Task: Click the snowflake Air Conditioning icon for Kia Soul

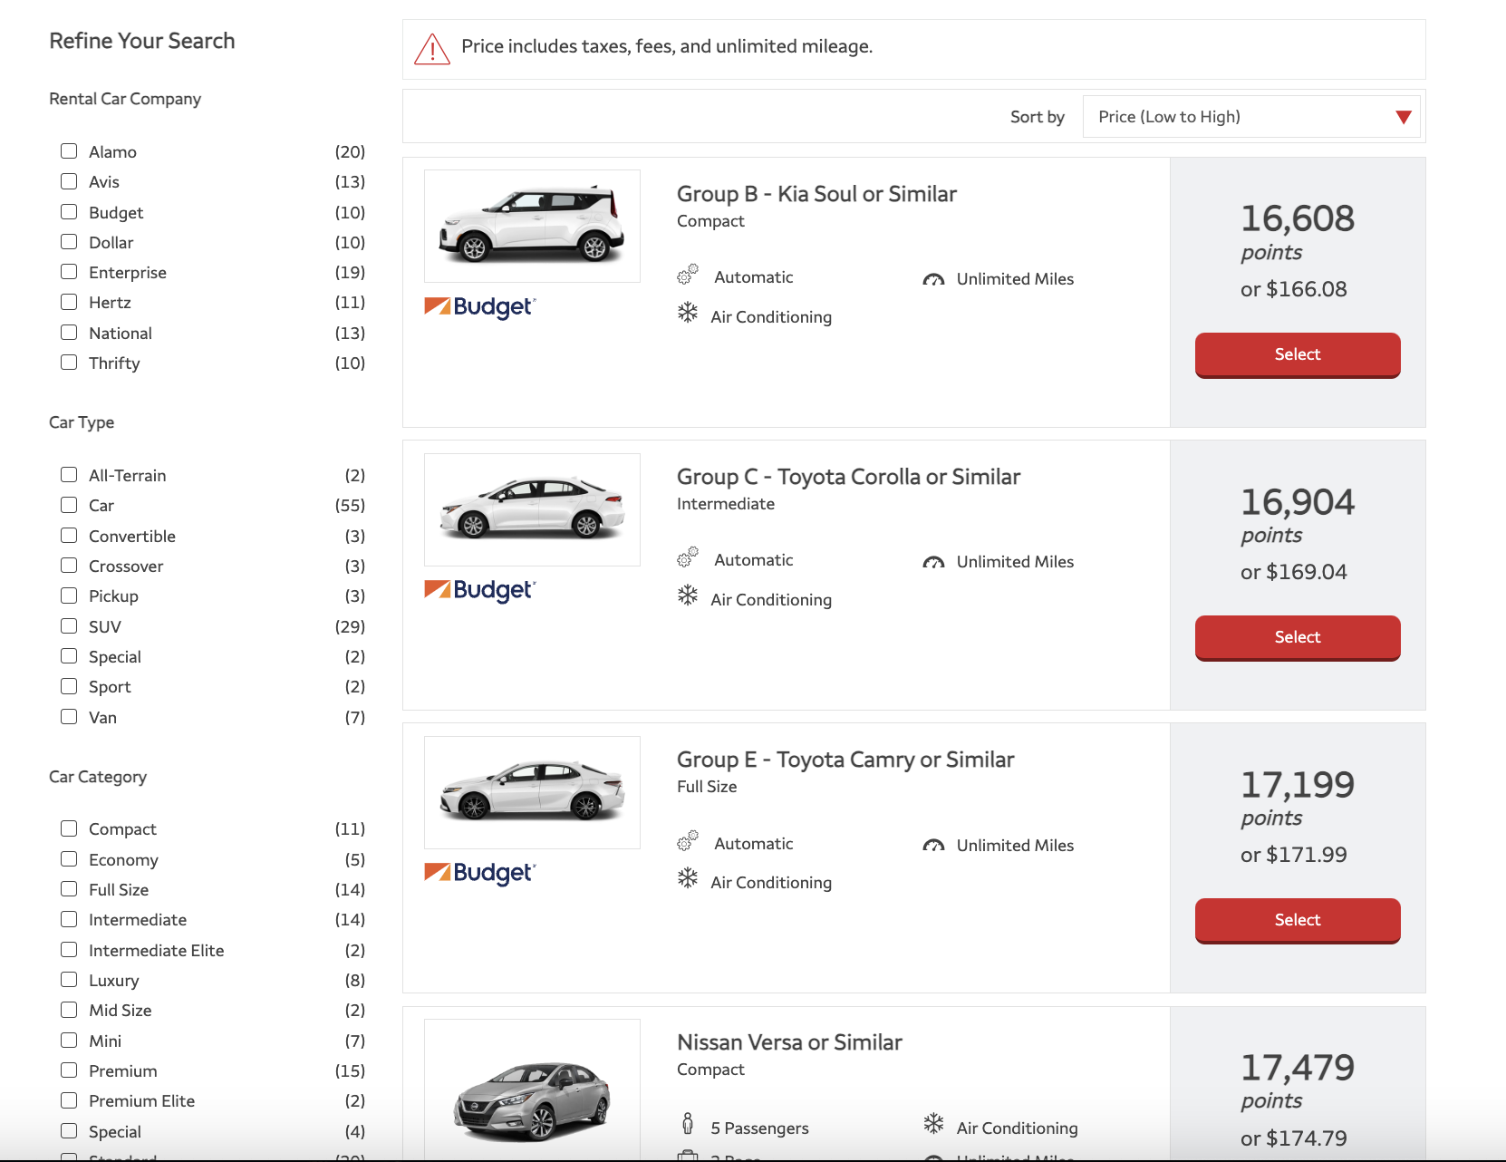Action: (688, 313)
